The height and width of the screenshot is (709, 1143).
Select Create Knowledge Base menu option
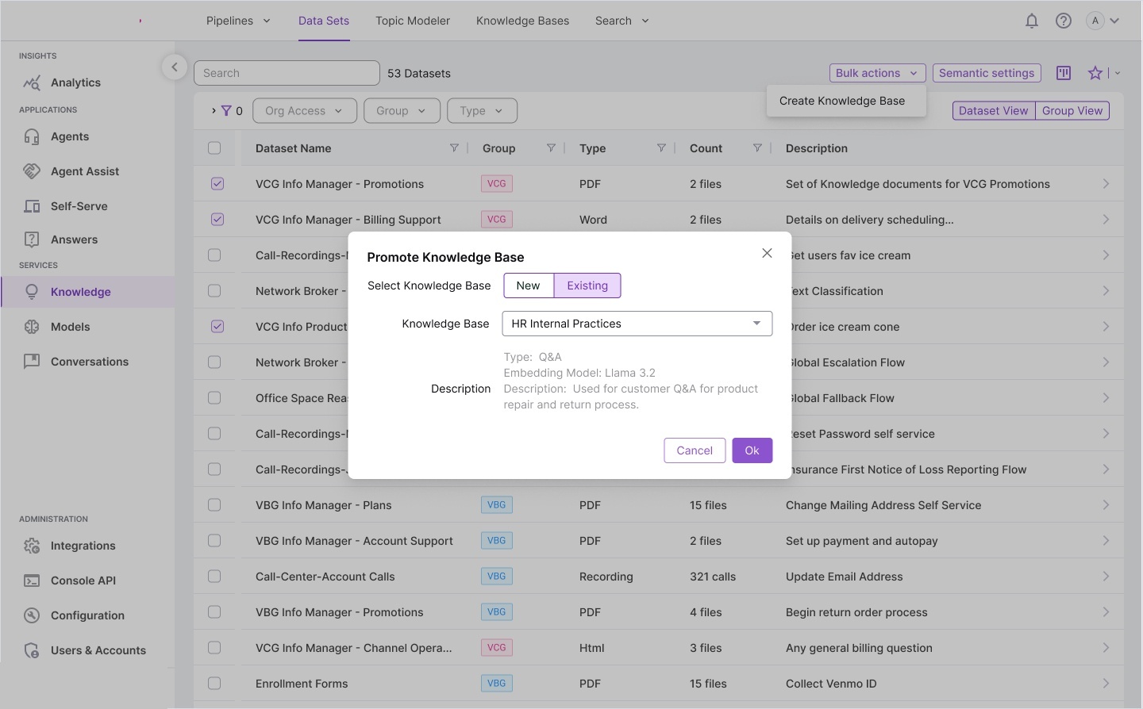[x=842, y=101]
